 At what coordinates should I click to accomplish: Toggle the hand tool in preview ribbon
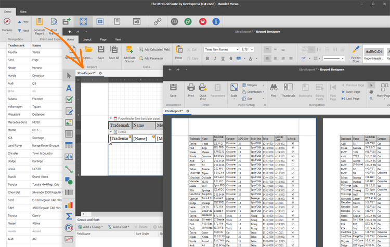click(x=371, y=92)
